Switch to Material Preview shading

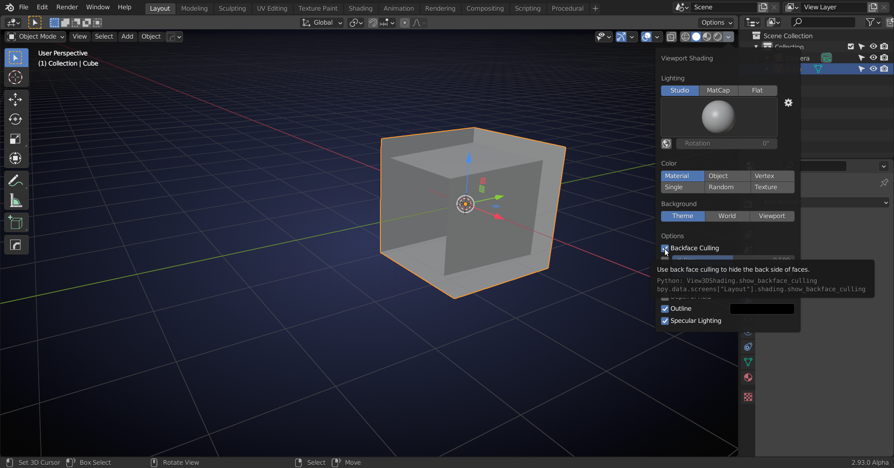coord(707,37)
